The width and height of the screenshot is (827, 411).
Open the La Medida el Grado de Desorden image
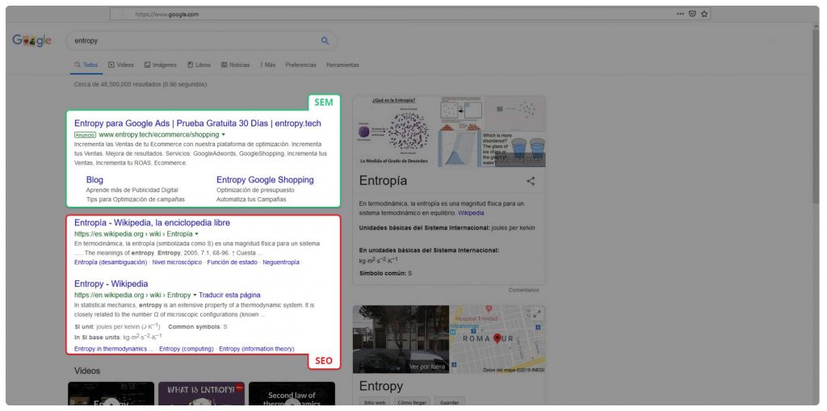click(395, 132)
